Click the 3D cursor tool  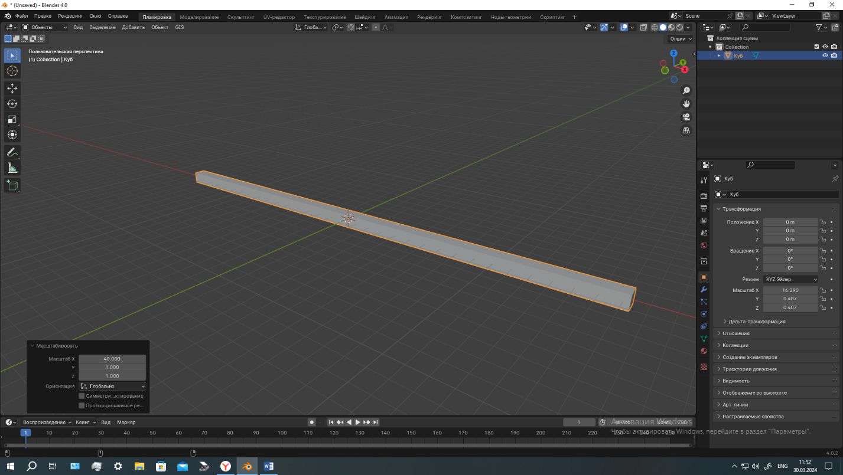pos(12,71)
